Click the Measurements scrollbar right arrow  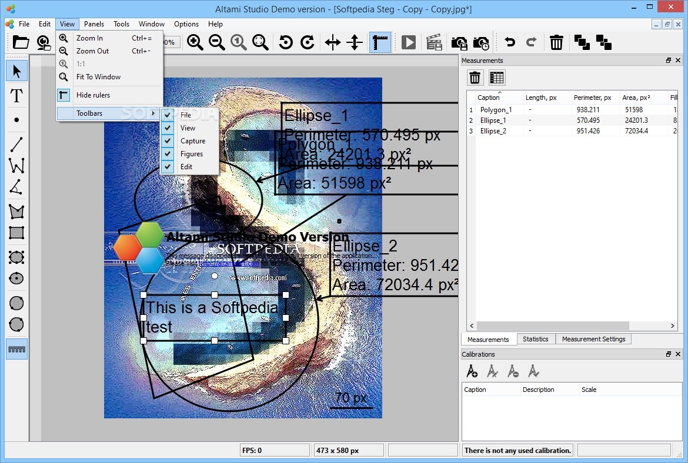click(x=672, y=326)
